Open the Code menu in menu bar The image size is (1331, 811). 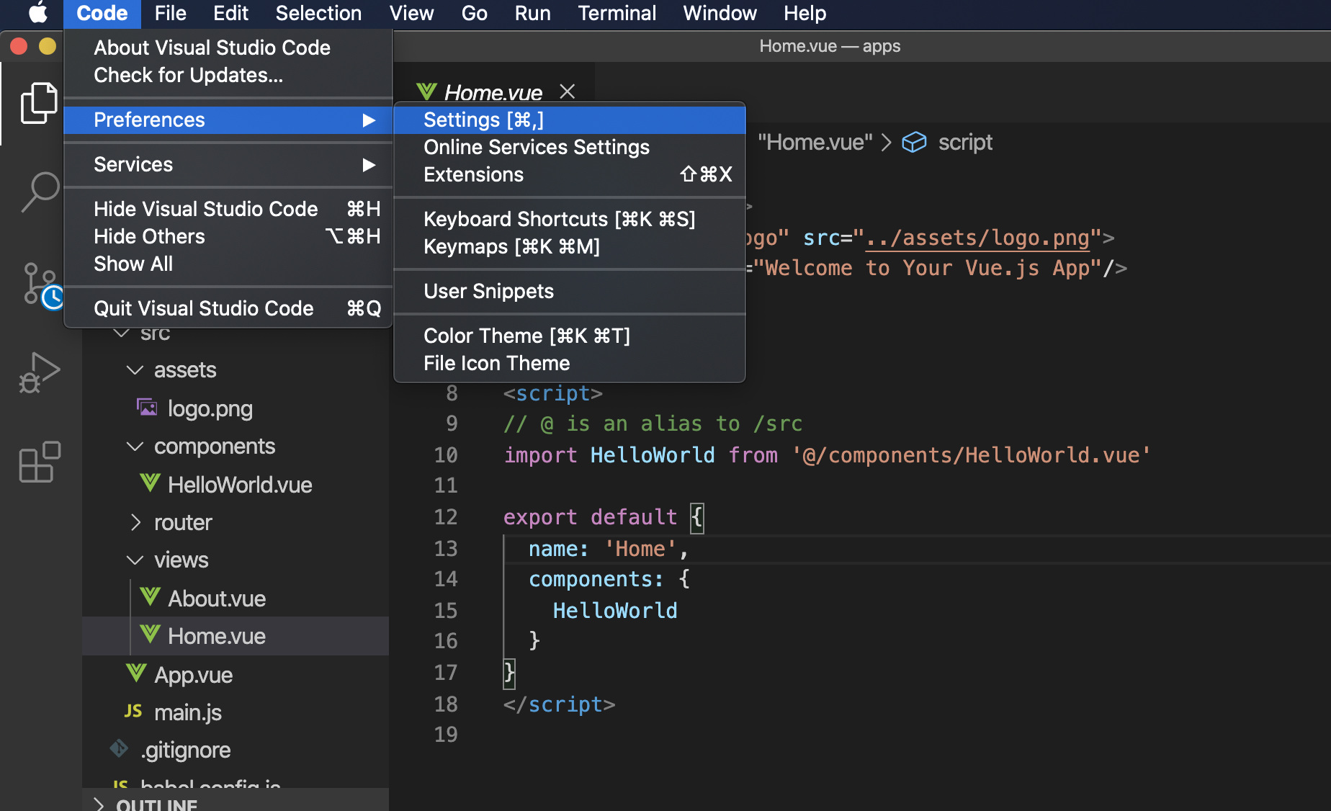click(x=102, y=13)
